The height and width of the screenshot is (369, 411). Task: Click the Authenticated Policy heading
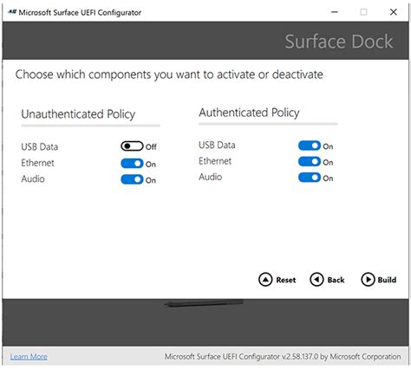click(249, 113)
